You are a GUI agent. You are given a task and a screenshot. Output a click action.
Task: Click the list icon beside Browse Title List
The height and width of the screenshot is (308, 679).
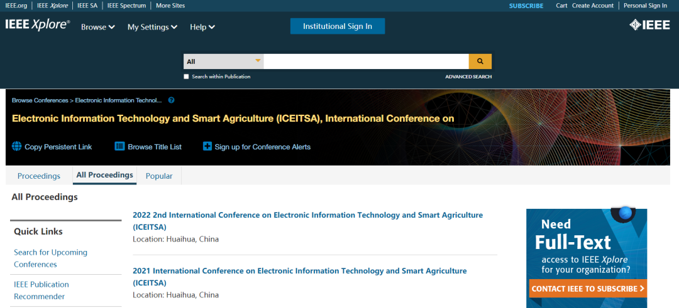coord(119,146)
